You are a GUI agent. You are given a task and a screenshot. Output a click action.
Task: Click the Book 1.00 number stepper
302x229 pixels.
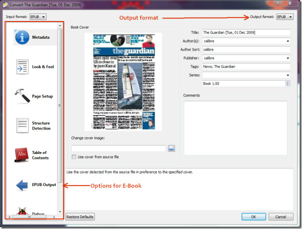[x=287, y=83]
